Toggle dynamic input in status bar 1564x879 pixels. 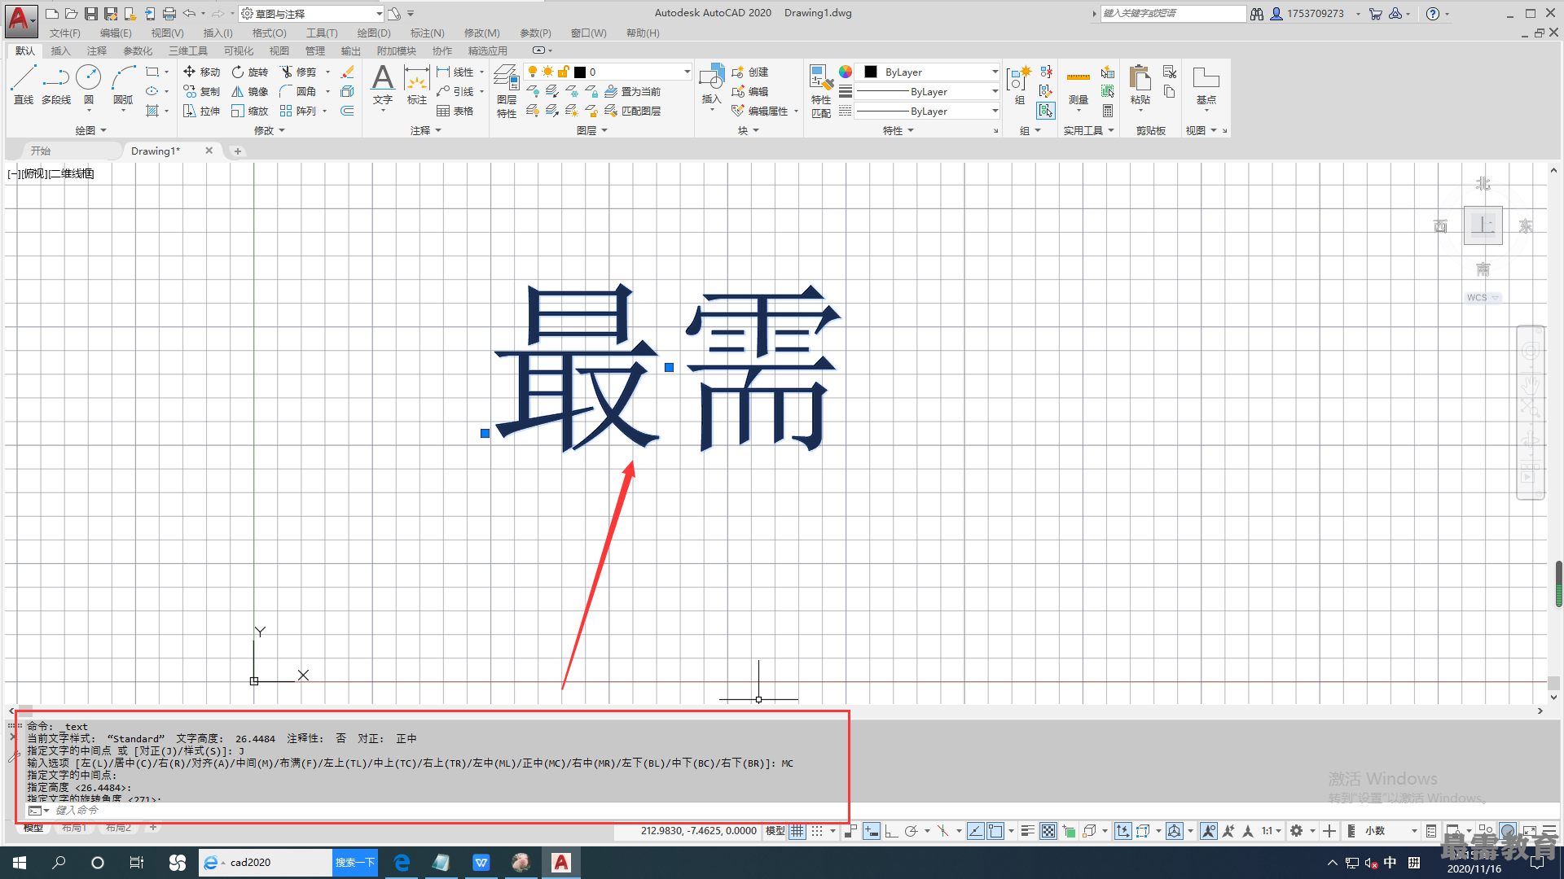point(872,831)
